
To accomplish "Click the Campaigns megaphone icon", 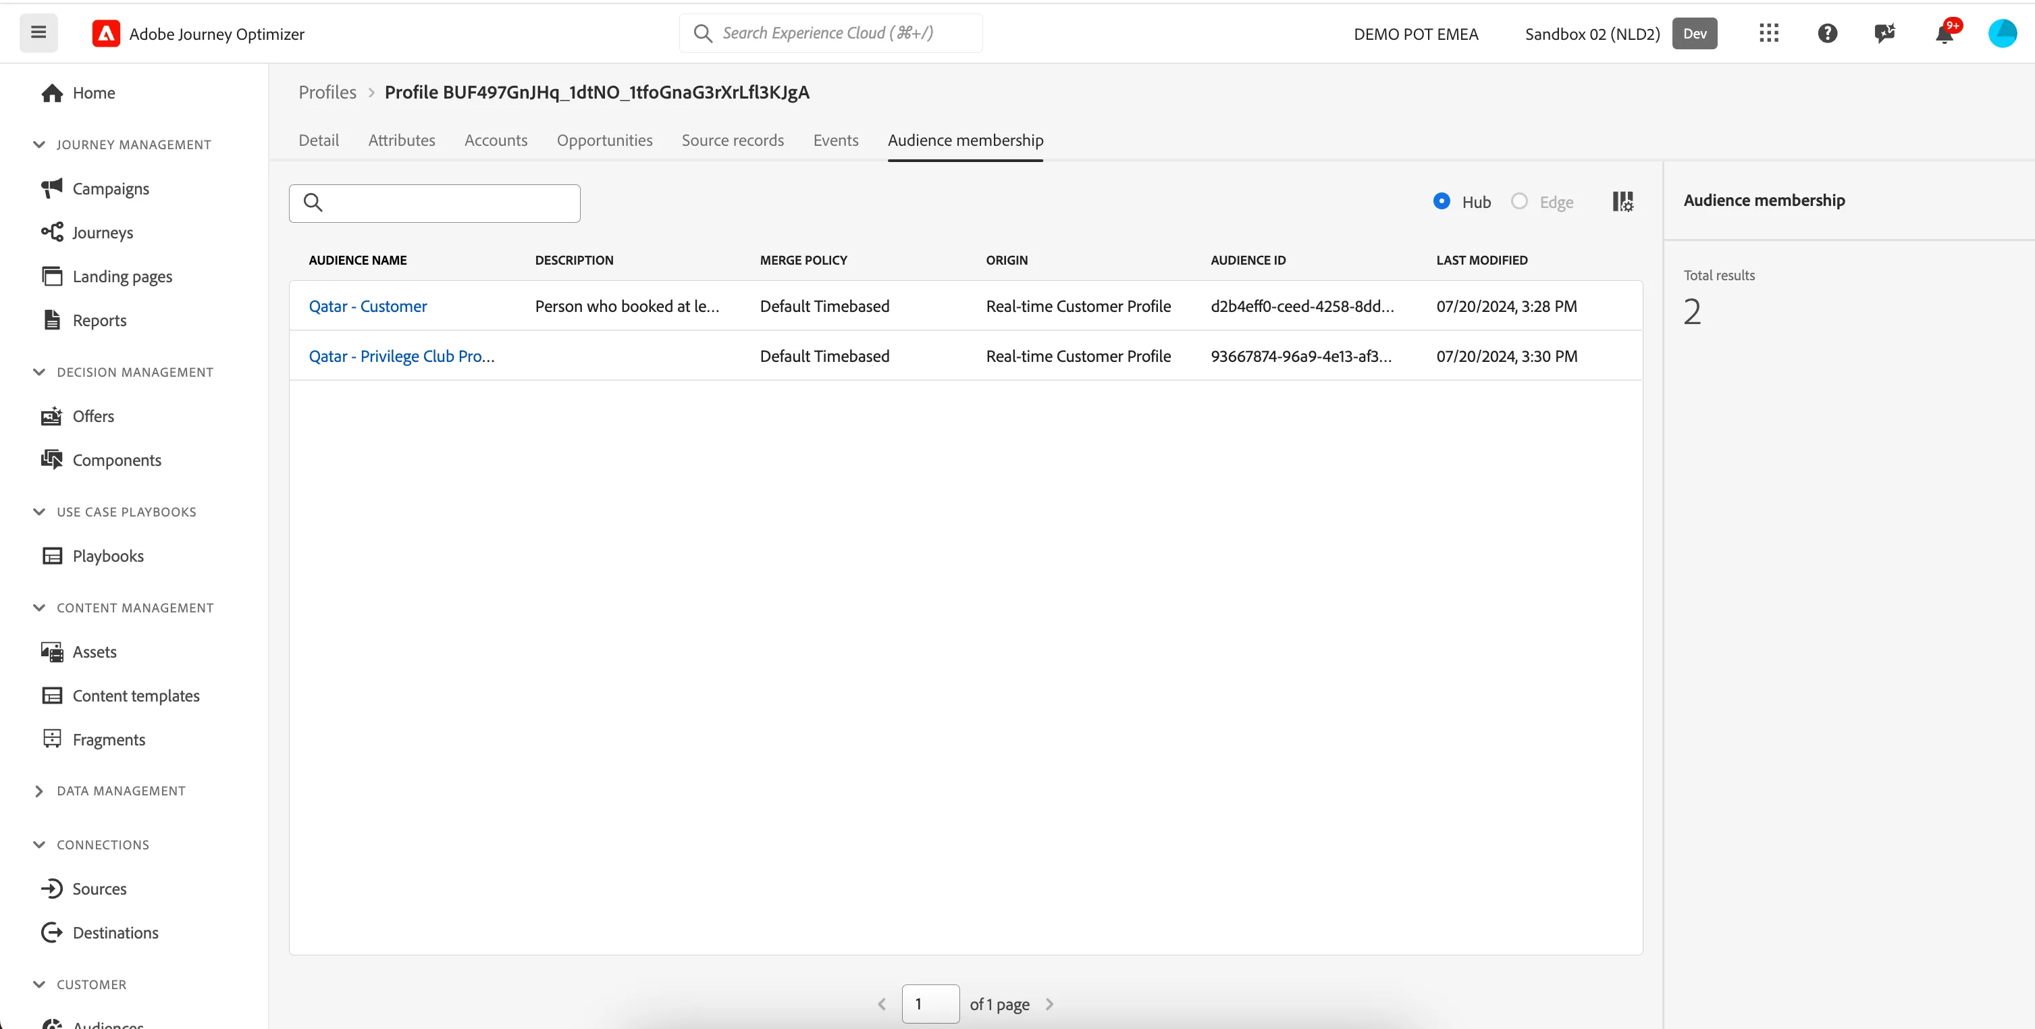I will point(52,188).
